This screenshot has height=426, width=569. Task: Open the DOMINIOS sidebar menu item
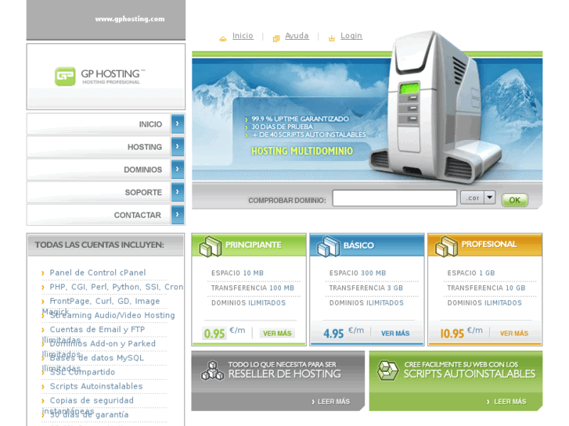pyautogui.click(x=106, y=170)
